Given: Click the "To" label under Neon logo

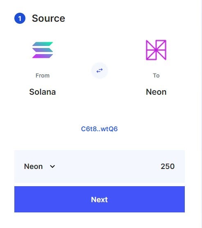Looking at the screenshot, I should (x=156, y=75).
